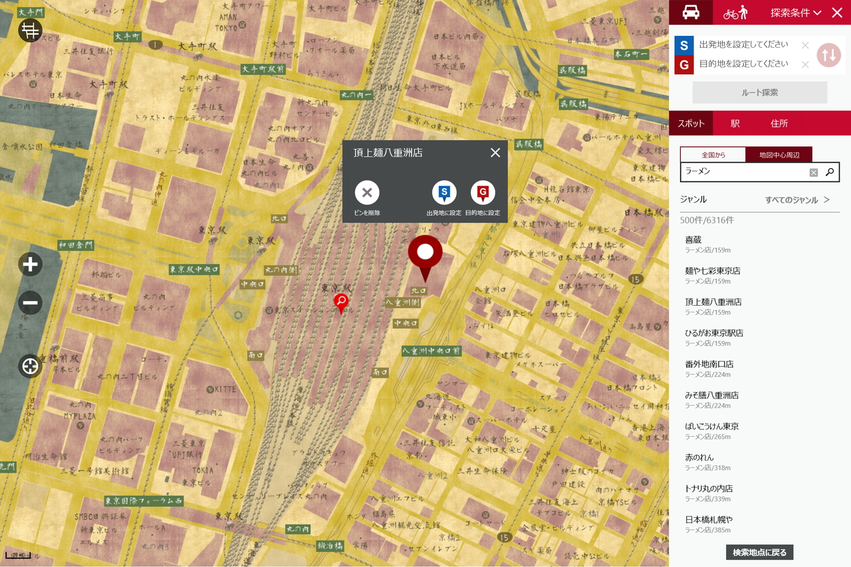Delete pin with ピンを削除 icon

(367, 193)
